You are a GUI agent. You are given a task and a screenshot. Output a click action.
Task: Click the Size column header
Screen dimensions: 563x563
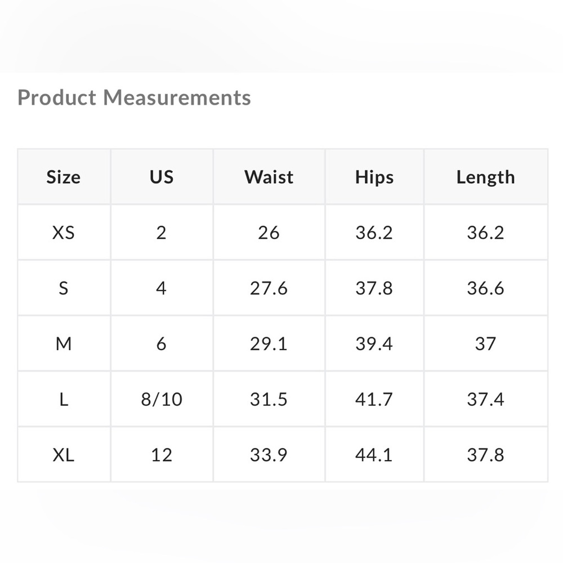[x=64, y=177]
